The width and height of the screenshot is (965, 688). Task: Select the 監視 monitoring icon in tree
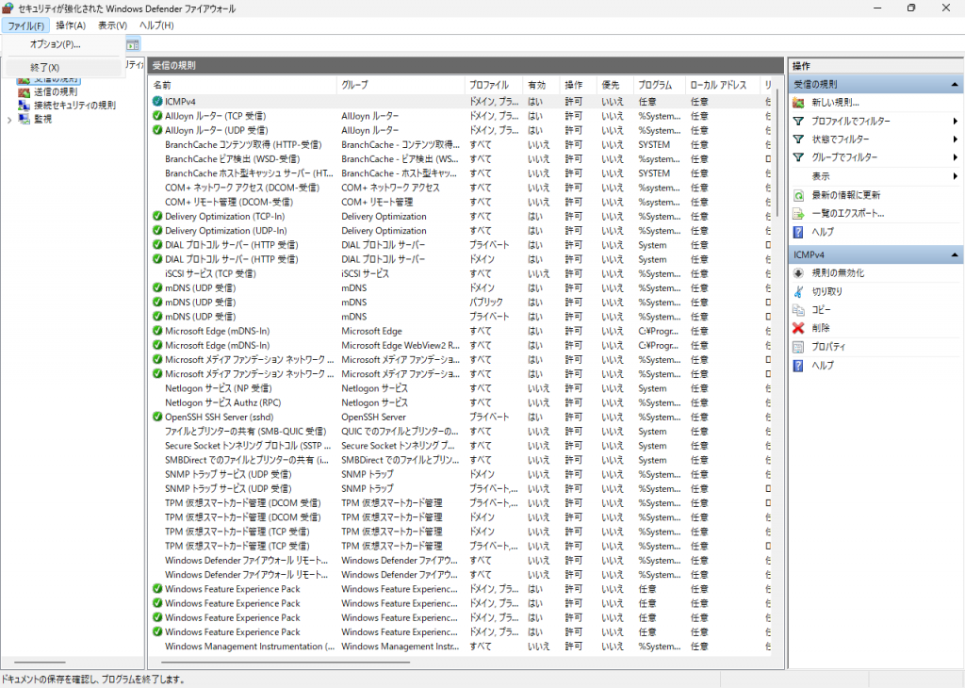24,119
